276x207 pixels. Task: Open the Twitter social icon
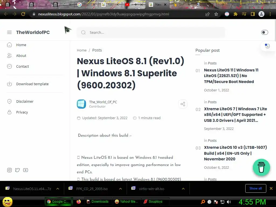click(18, 170)
